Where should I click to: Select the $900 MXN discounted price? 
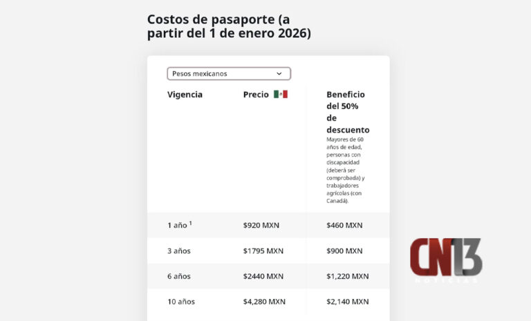344,251
